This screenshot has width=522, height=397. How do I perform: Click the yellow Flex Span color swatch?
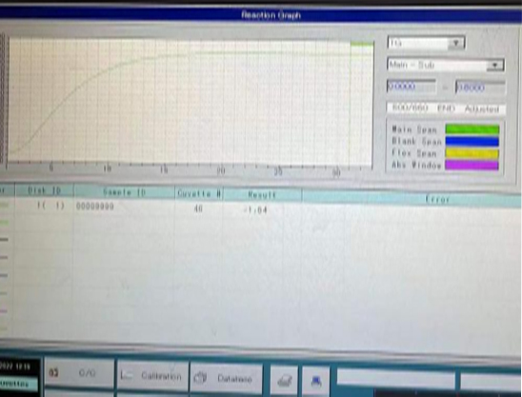click(472, 153)
